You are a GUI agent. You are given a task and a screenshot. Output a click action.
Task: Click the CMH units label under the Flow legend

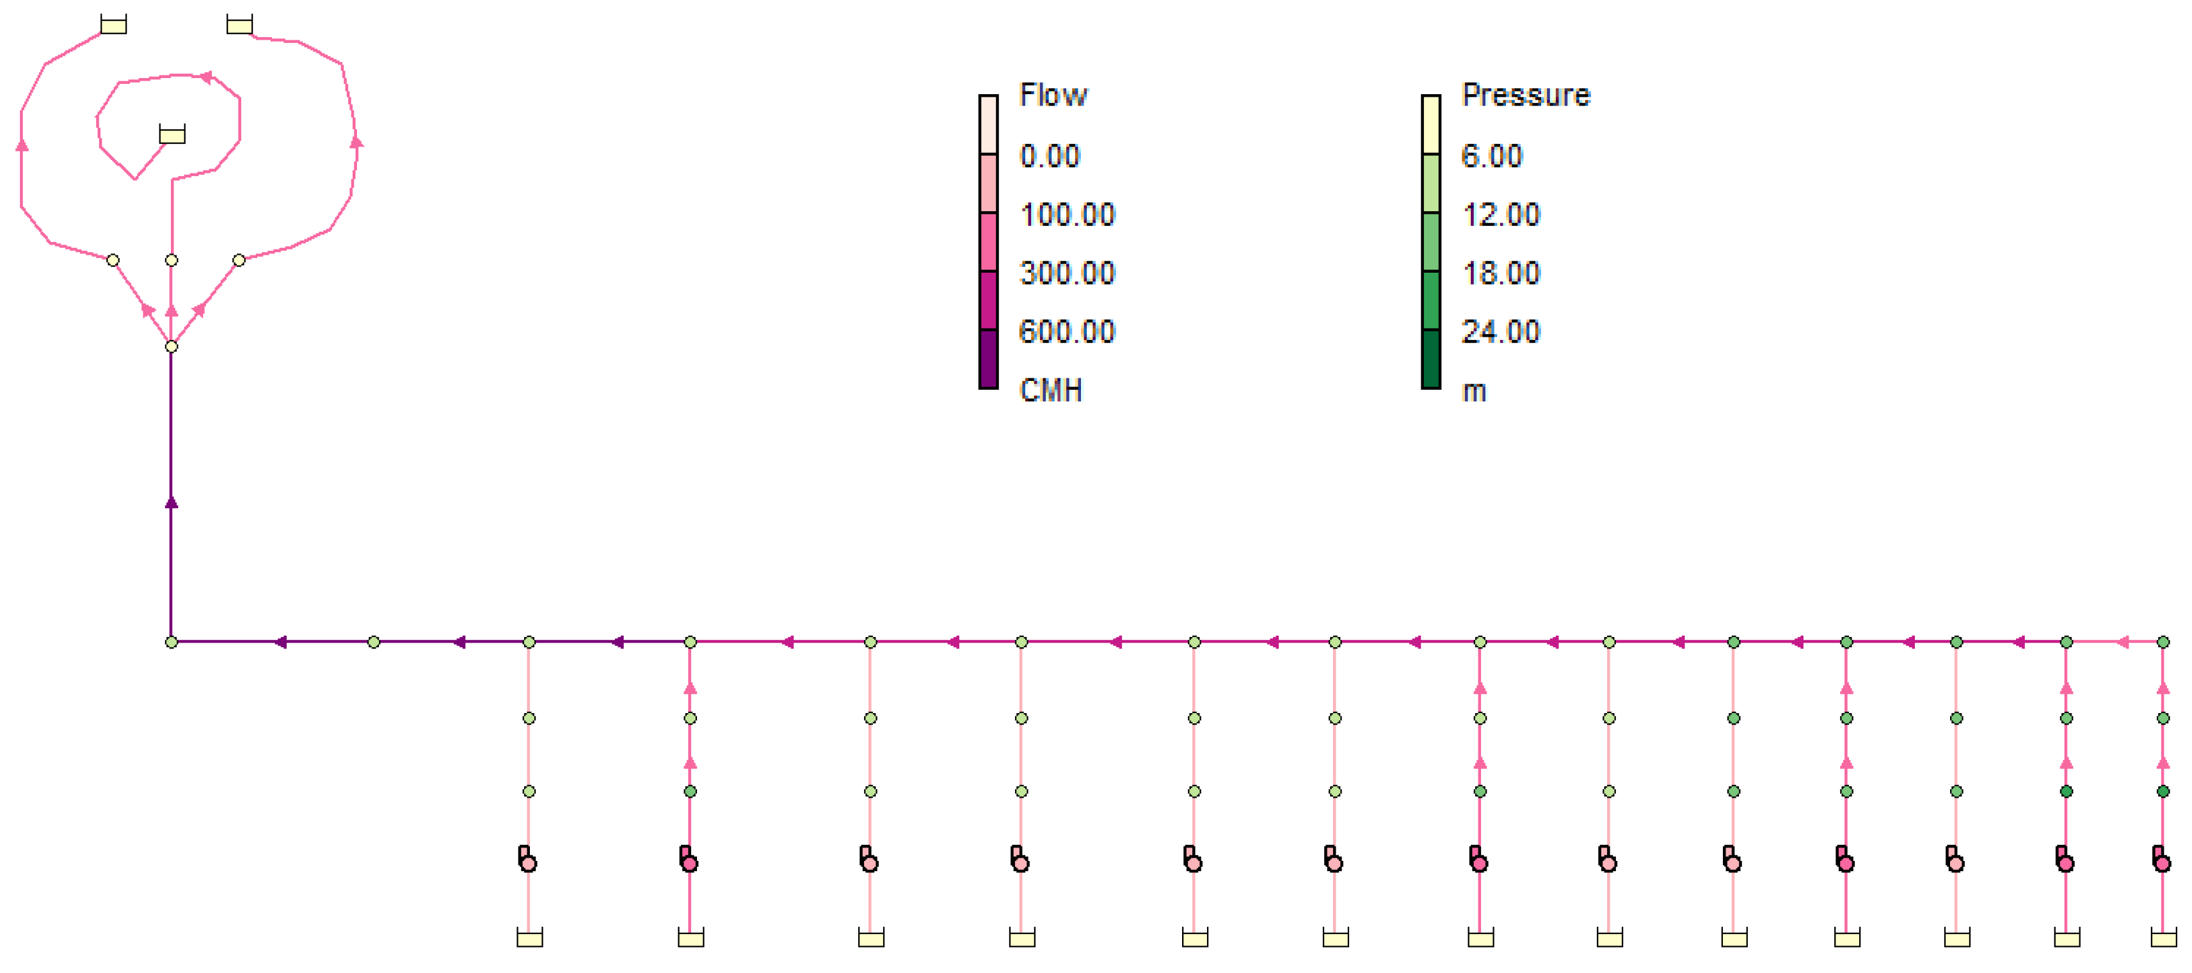pyautogui.click(x=1050, y=390)
